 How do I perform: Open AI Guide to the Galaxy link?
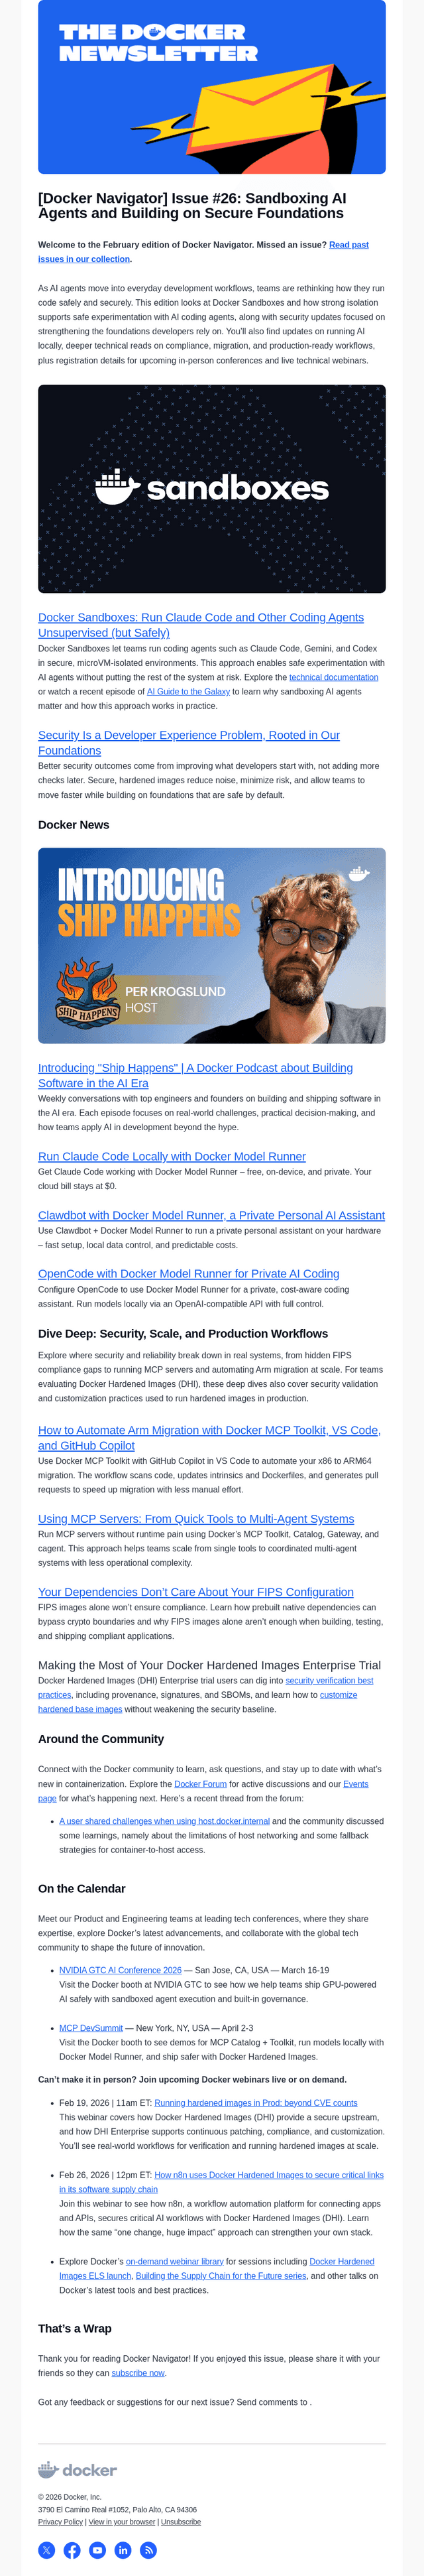pyautogui.click(x=188, y=691)
